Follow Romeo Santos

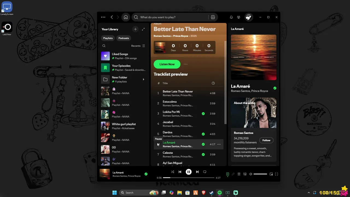click(266, 140)
